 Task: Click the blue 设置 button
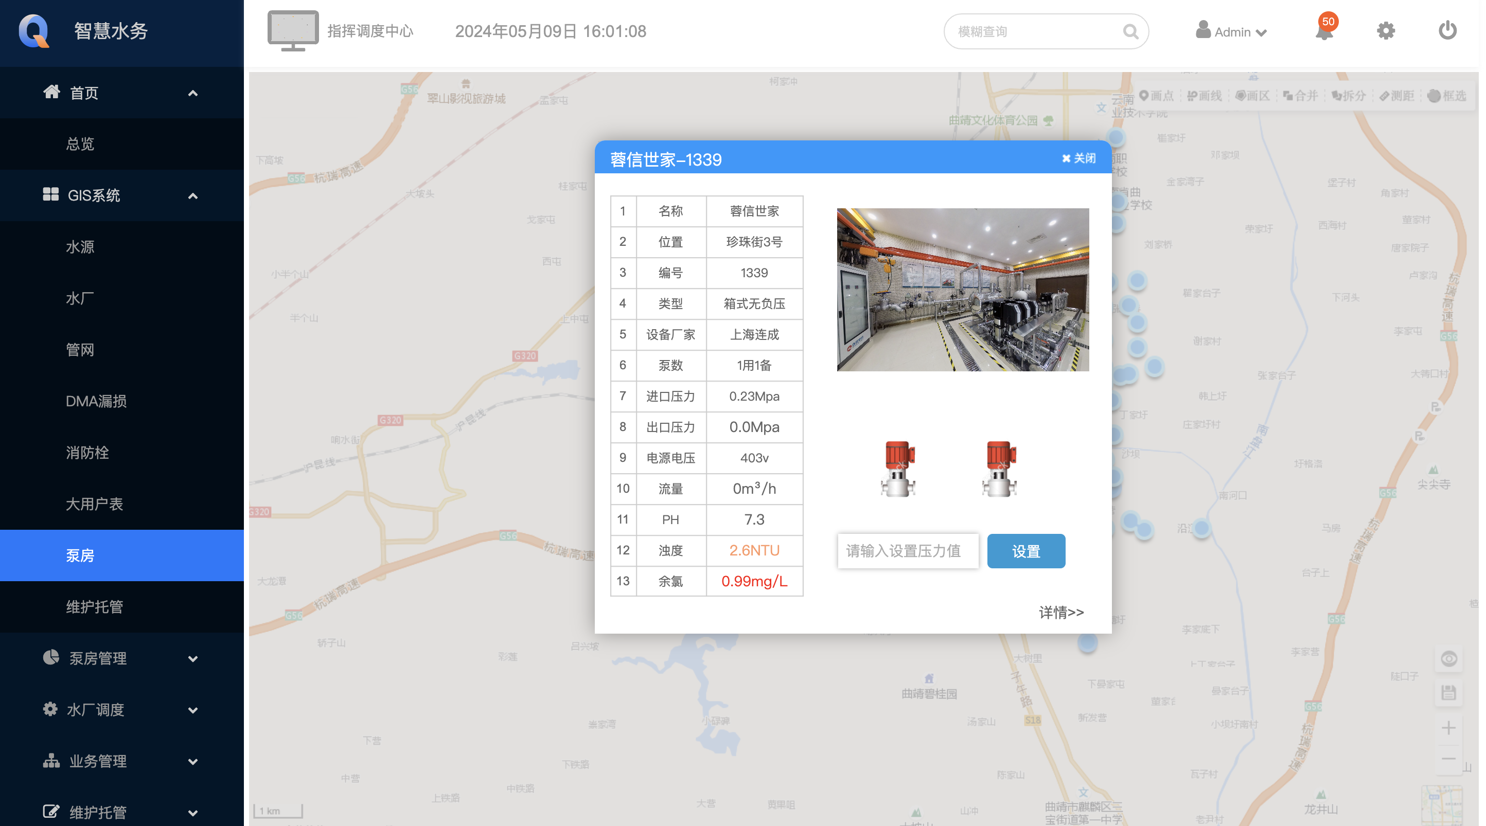(x=1025, y=551)
